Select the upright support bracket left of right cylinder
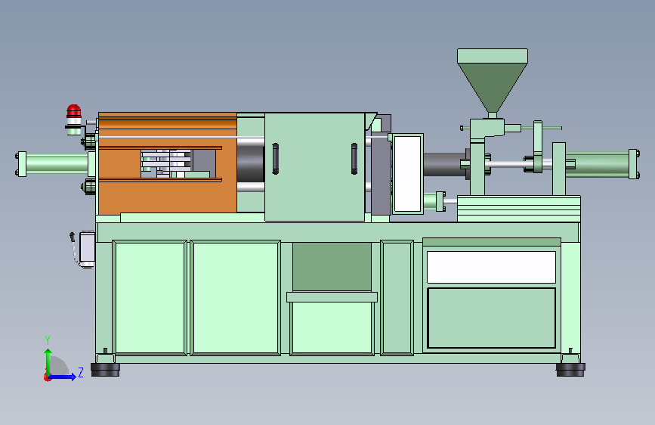This screenshot has height=425, width=655. [x=559, y=169]
